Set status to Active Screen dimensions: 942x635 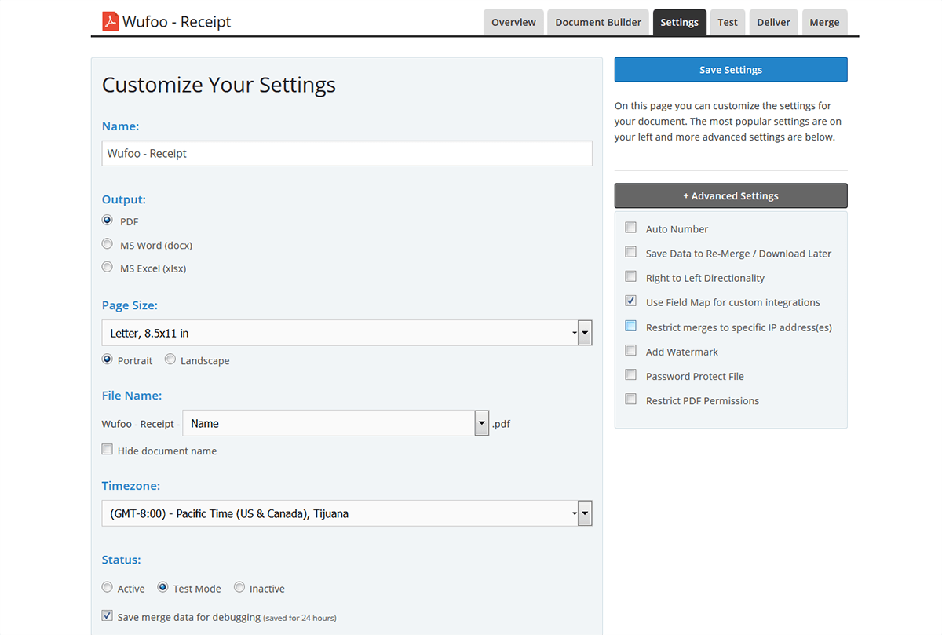pos(108,587)
